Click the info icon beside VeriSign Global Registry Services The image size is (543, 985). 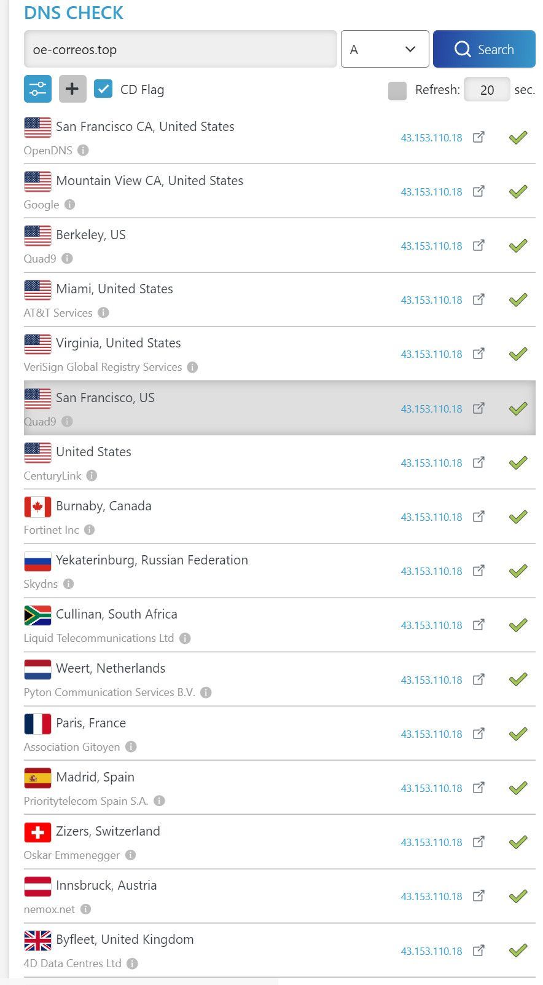[x=192, y=367]
